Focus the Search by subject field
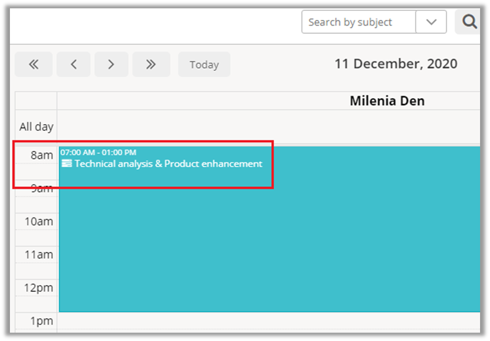Viewport: 490px width, 341px height. click(x=358, y=22)
